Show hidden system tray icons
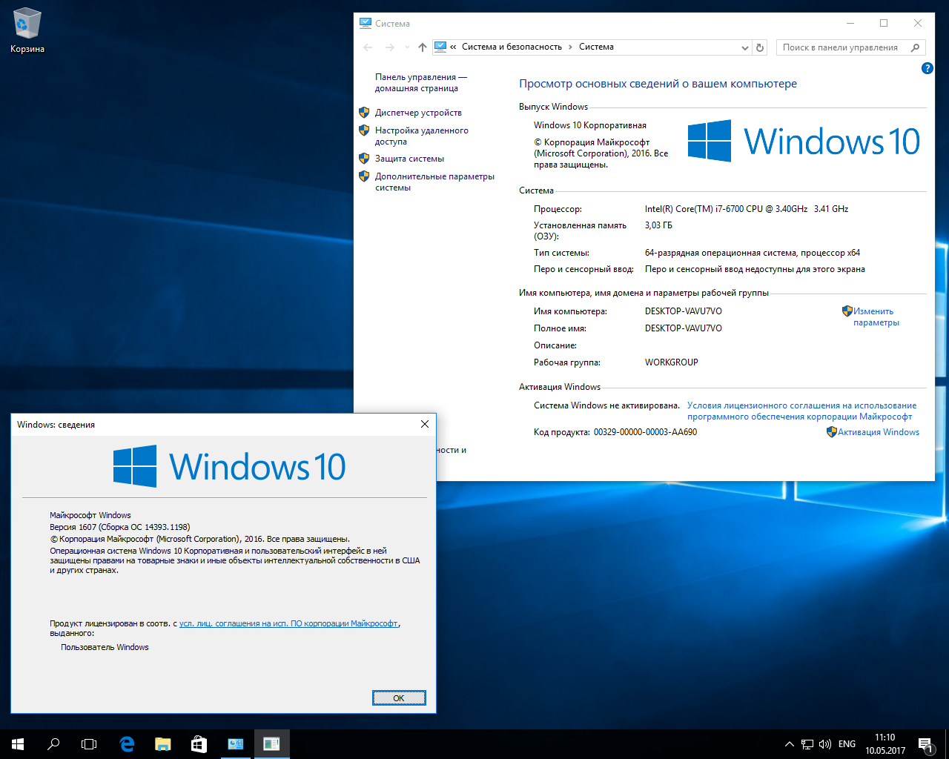 [790, 744]
